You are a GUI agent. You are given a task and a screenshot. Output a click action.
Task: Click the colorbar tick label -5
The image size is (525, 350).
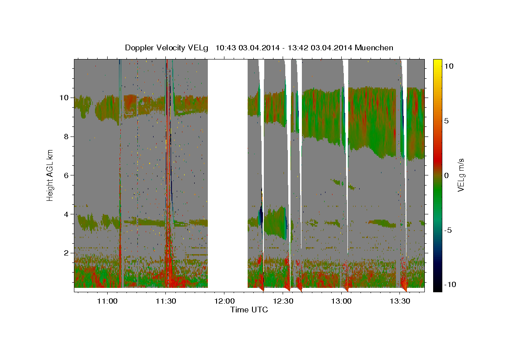(448, 230)
